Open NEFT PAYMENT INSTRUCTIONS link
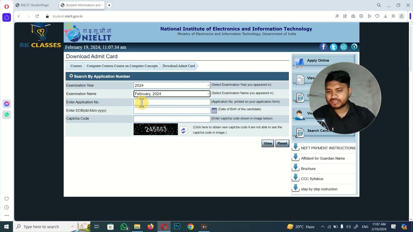 (328, 148)
